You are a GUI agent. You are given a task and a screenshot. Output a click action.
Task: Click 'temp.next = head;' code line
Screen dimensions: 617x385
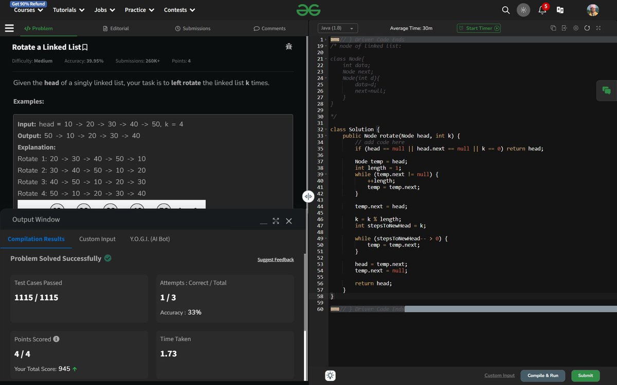click(x=381, y=206)
